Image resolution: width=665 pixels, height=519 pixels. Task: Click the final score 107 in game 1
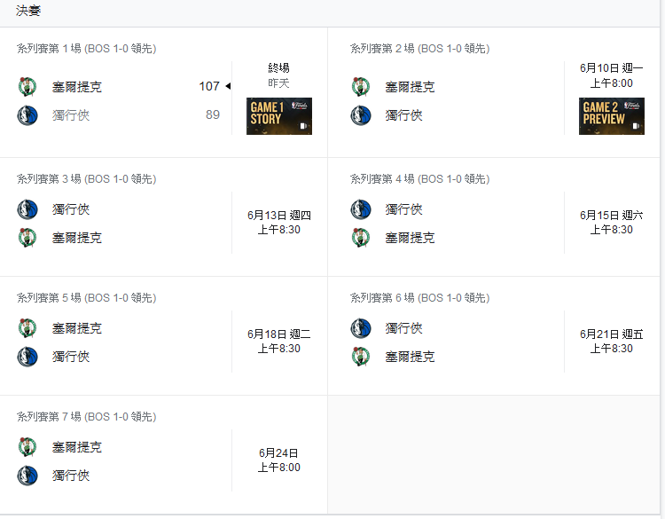(209, 86)
